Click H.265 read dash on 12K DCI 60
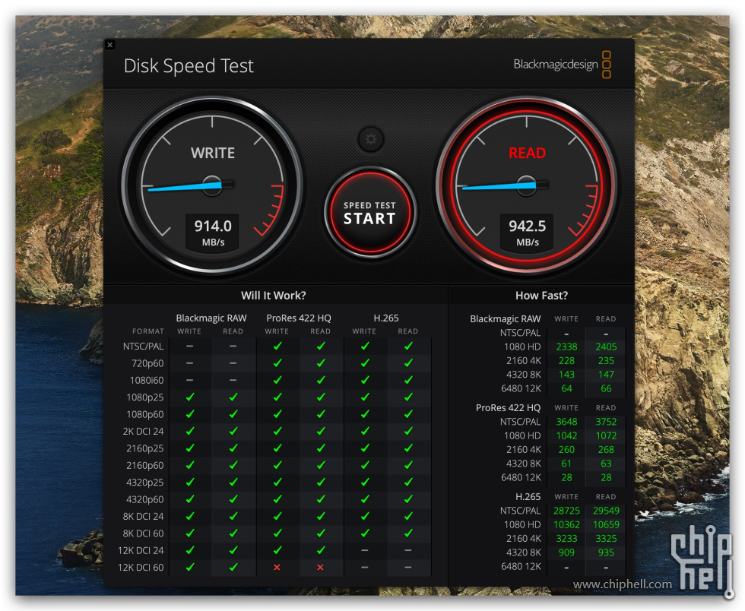Viewport: 745px width, 611px height. coord(407,567)
